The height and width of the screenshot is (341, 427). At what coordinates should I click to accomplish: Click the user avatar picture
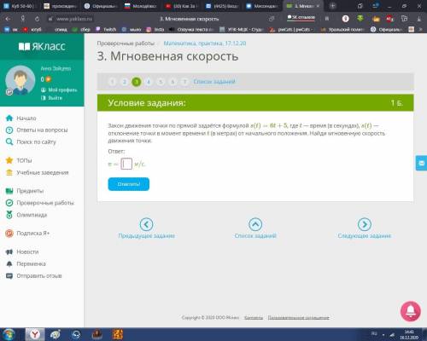(20, 80)
